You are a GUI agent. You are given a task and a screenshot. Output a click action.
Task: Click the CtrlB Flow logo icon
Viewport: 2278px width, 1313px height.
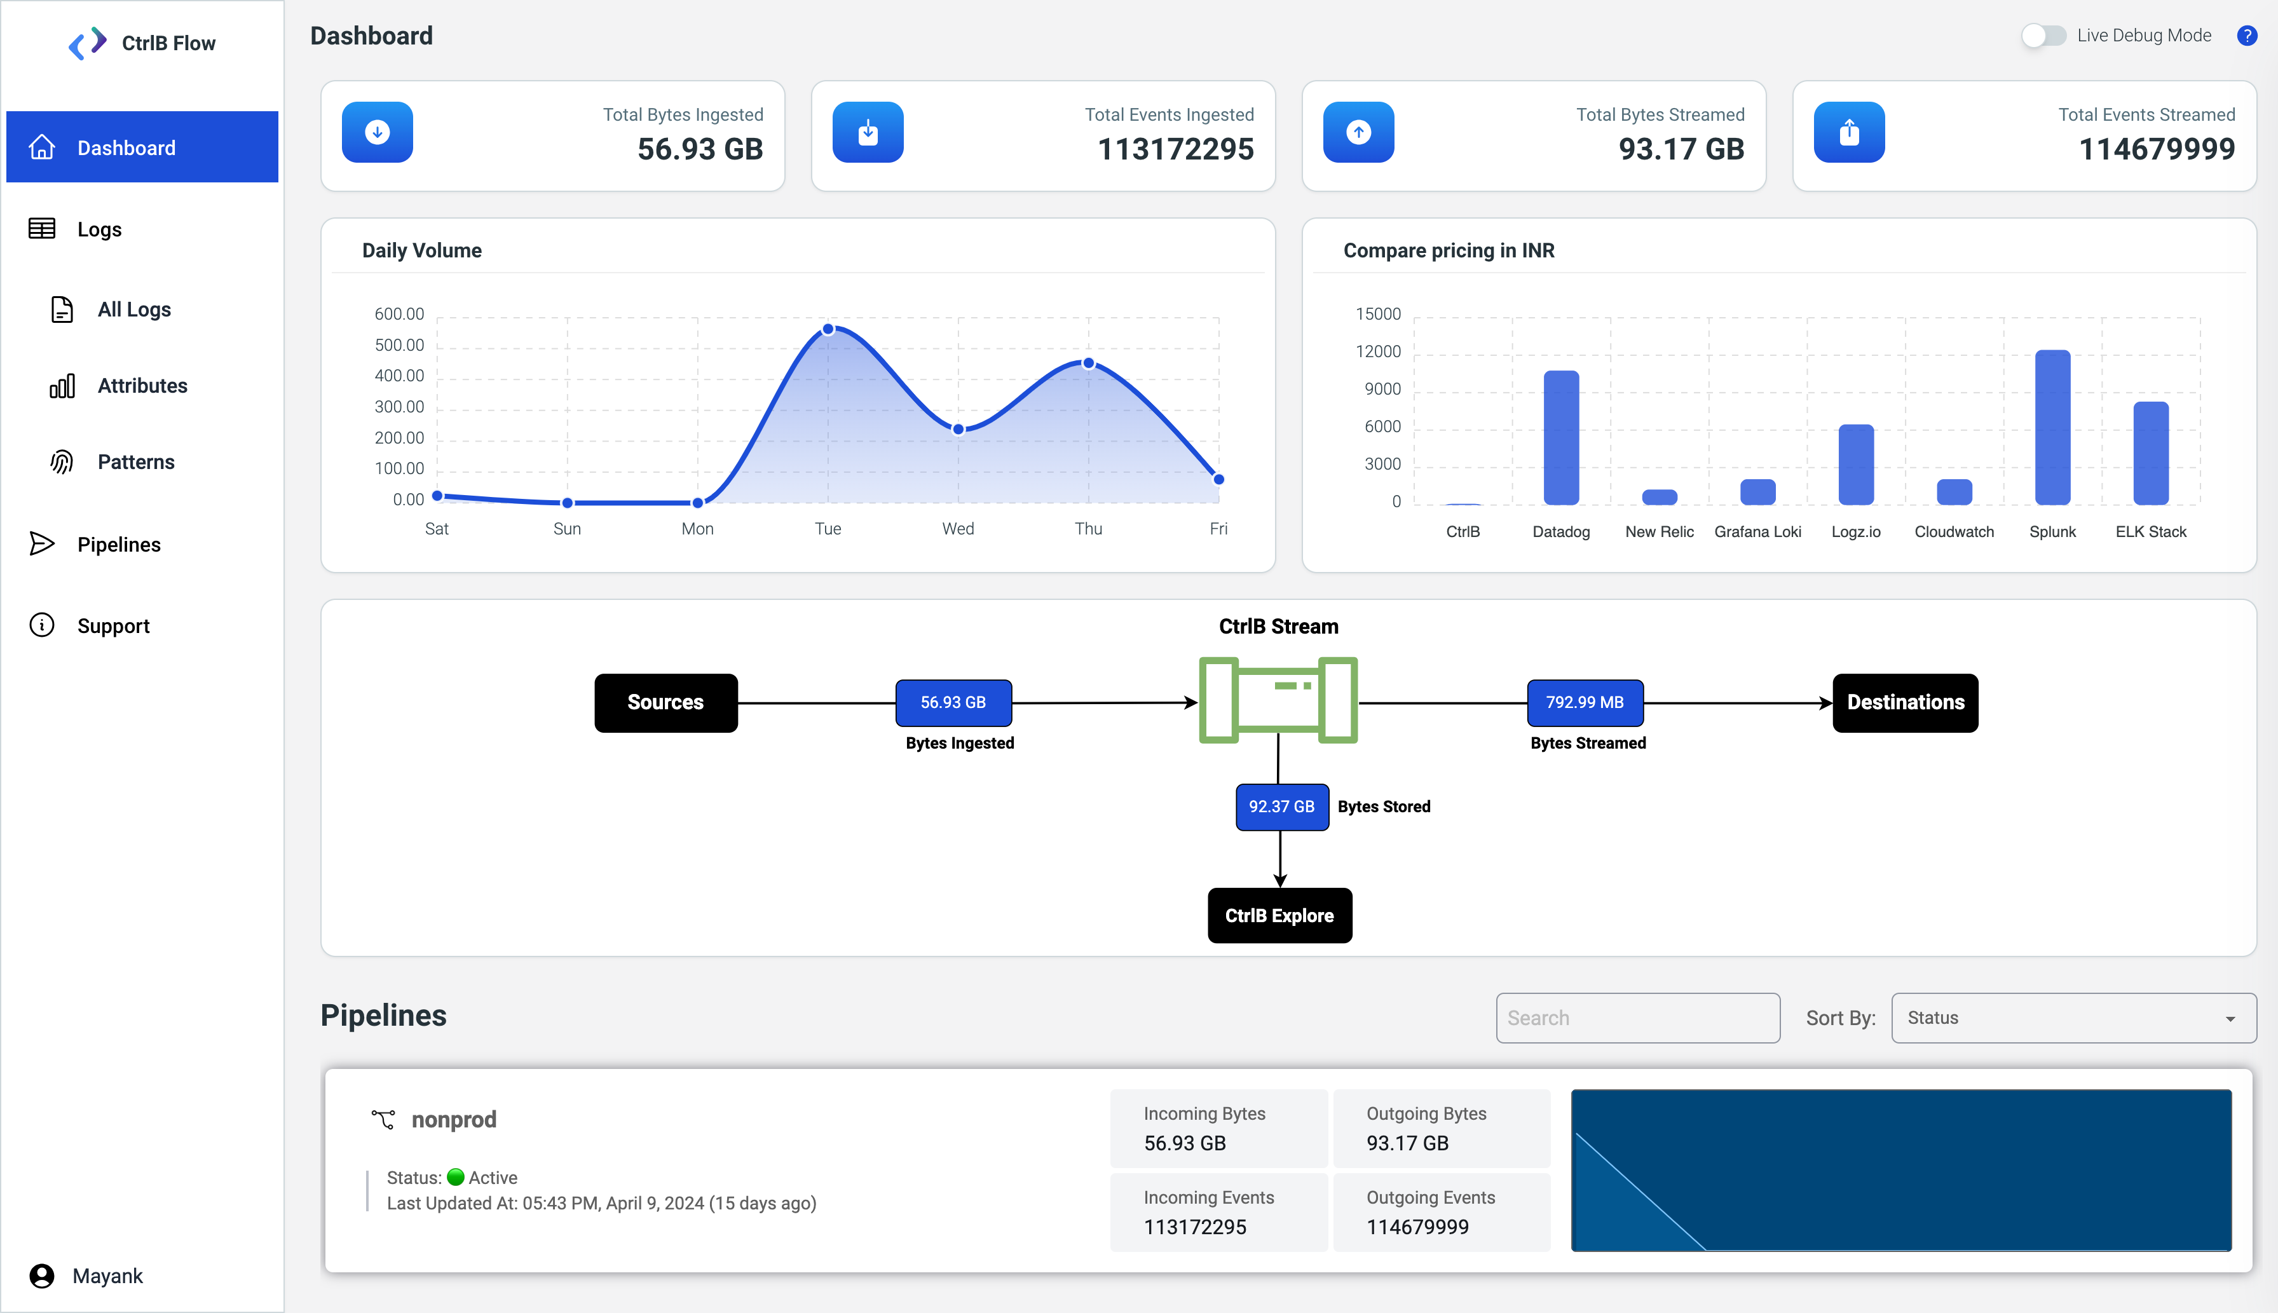pos(88,43)
